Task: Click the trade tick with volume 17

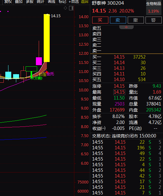Action: 126,182
